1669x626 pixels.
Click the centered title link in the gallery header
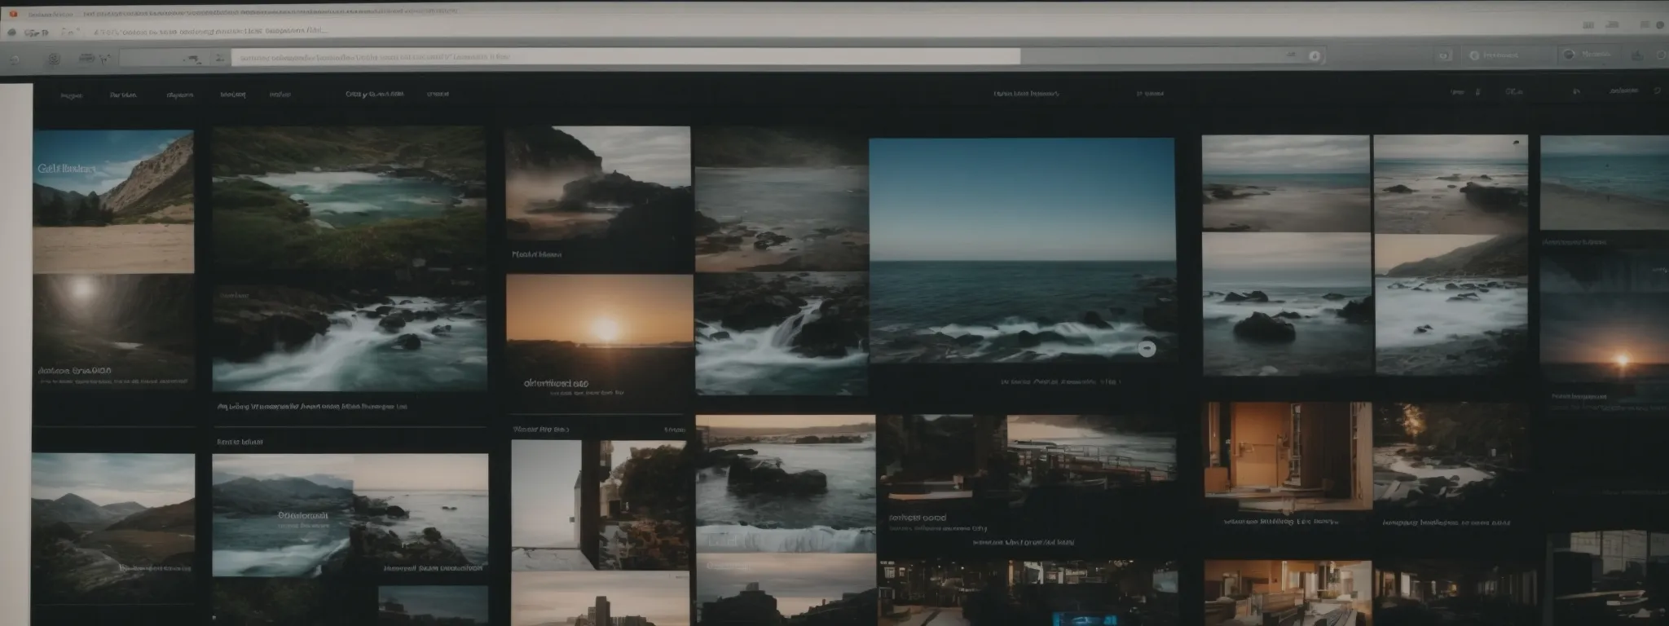point(1026,94)
